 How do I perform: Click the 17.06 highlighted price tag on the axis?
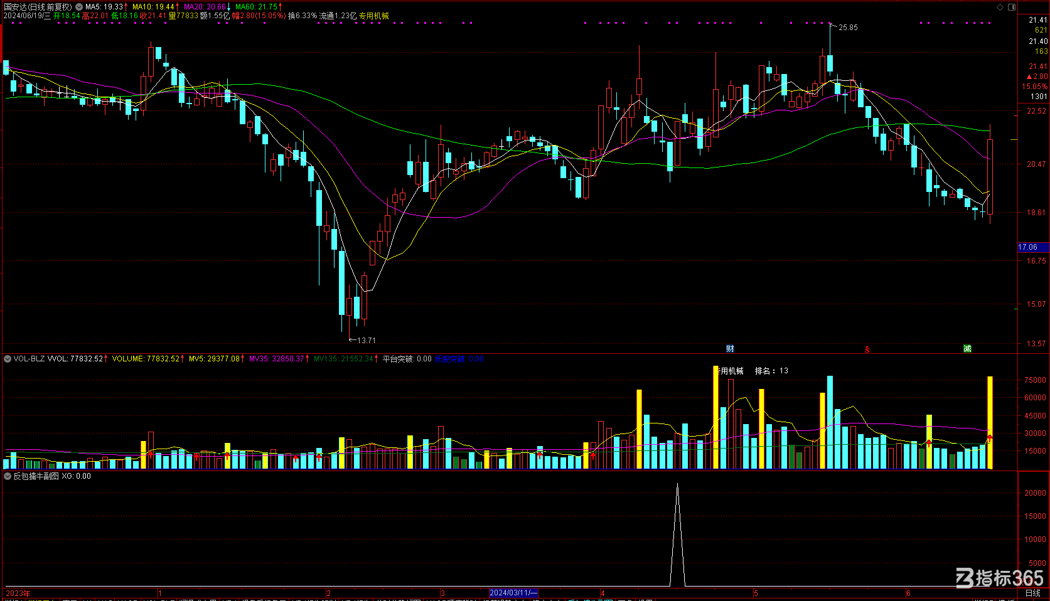[x=1032, y=247]
